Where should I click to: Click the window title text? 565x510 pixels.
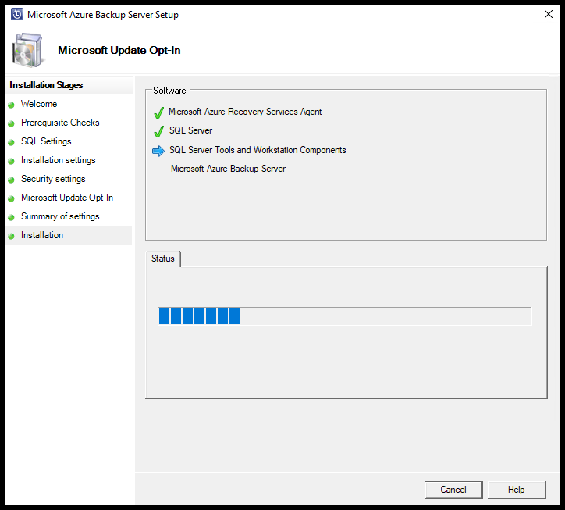103,15
